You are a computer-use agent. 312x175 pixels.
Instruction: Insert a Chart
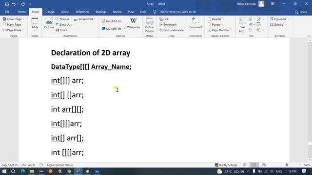[x=61, y=30]
